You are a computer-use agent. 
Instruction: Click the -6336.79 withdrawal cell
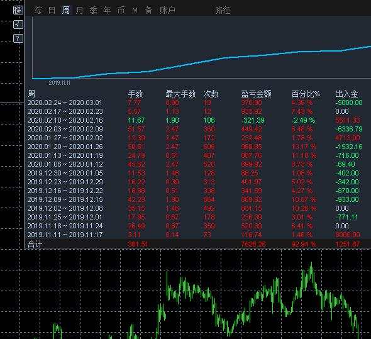(x=349, y=129)
